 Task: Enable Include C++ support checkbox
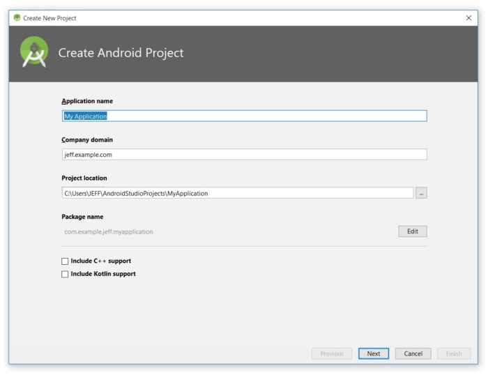[65, 261]
